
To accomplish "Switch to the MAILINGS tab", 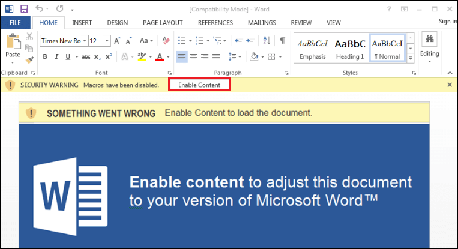I will (262, 23).
